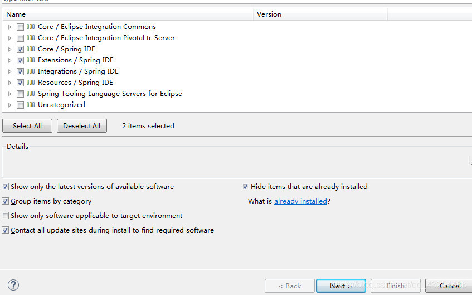Check the Core / Eclipse Integration Commons checkbox
Screen dimensions: 472x295
click(20, 27)
